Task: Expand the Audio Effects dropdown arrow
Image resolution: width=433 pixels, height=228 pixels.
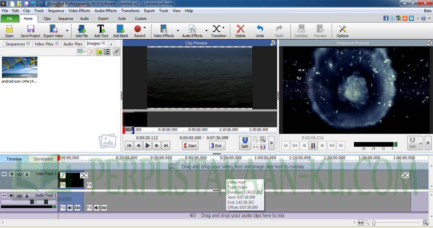Action: [x=206, y=31]
